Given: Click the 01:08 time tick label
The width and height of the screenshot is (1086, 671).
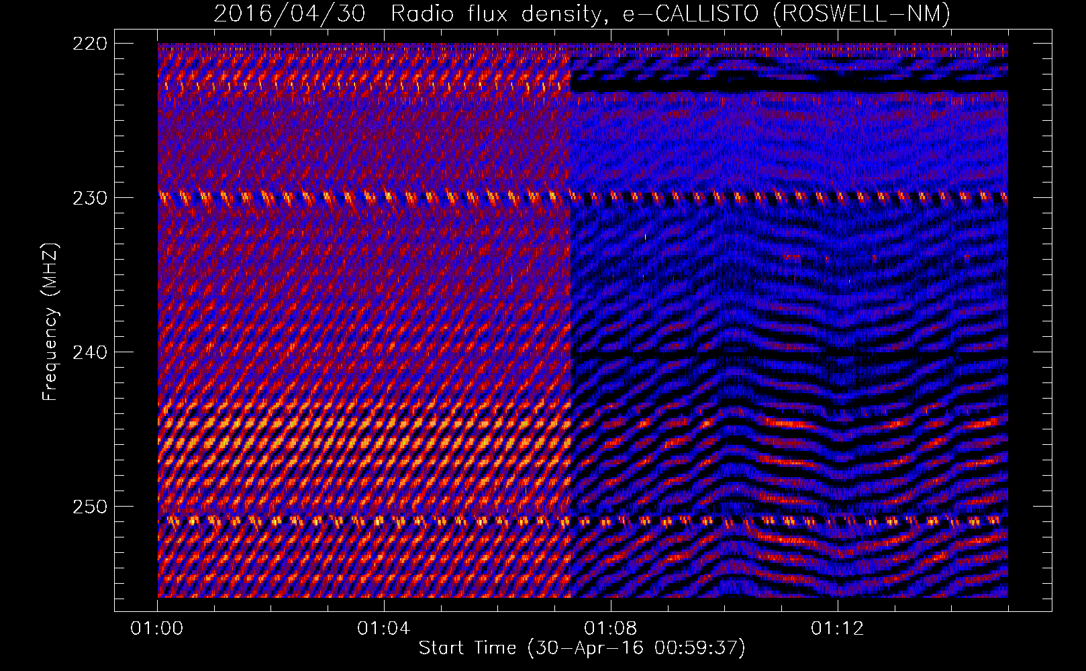Looking at the screenshot, I should tap(611, 629).
